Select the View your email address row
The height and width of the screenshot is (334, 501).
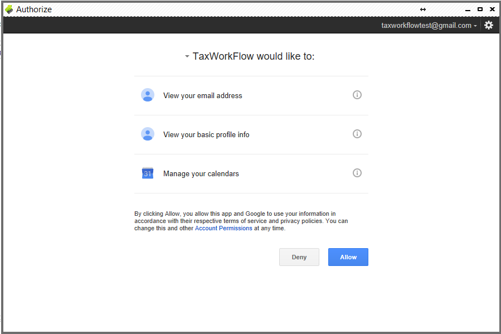251,95
